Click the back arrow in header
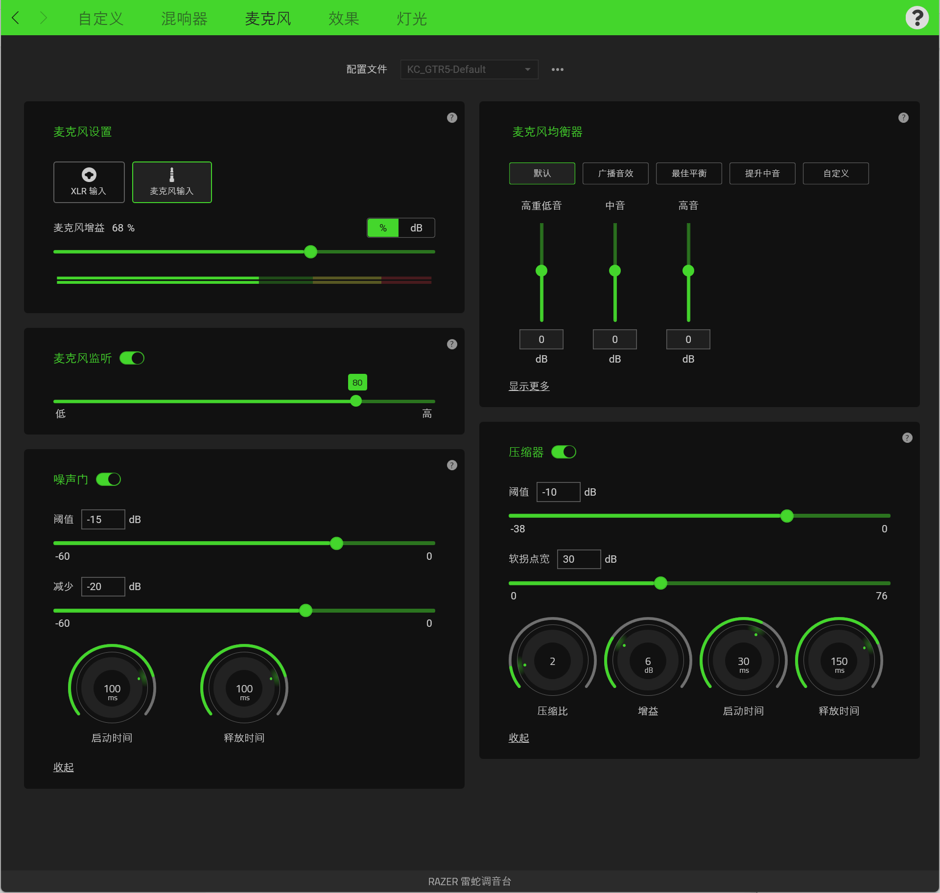940x893 pixels. click(16, 18)
